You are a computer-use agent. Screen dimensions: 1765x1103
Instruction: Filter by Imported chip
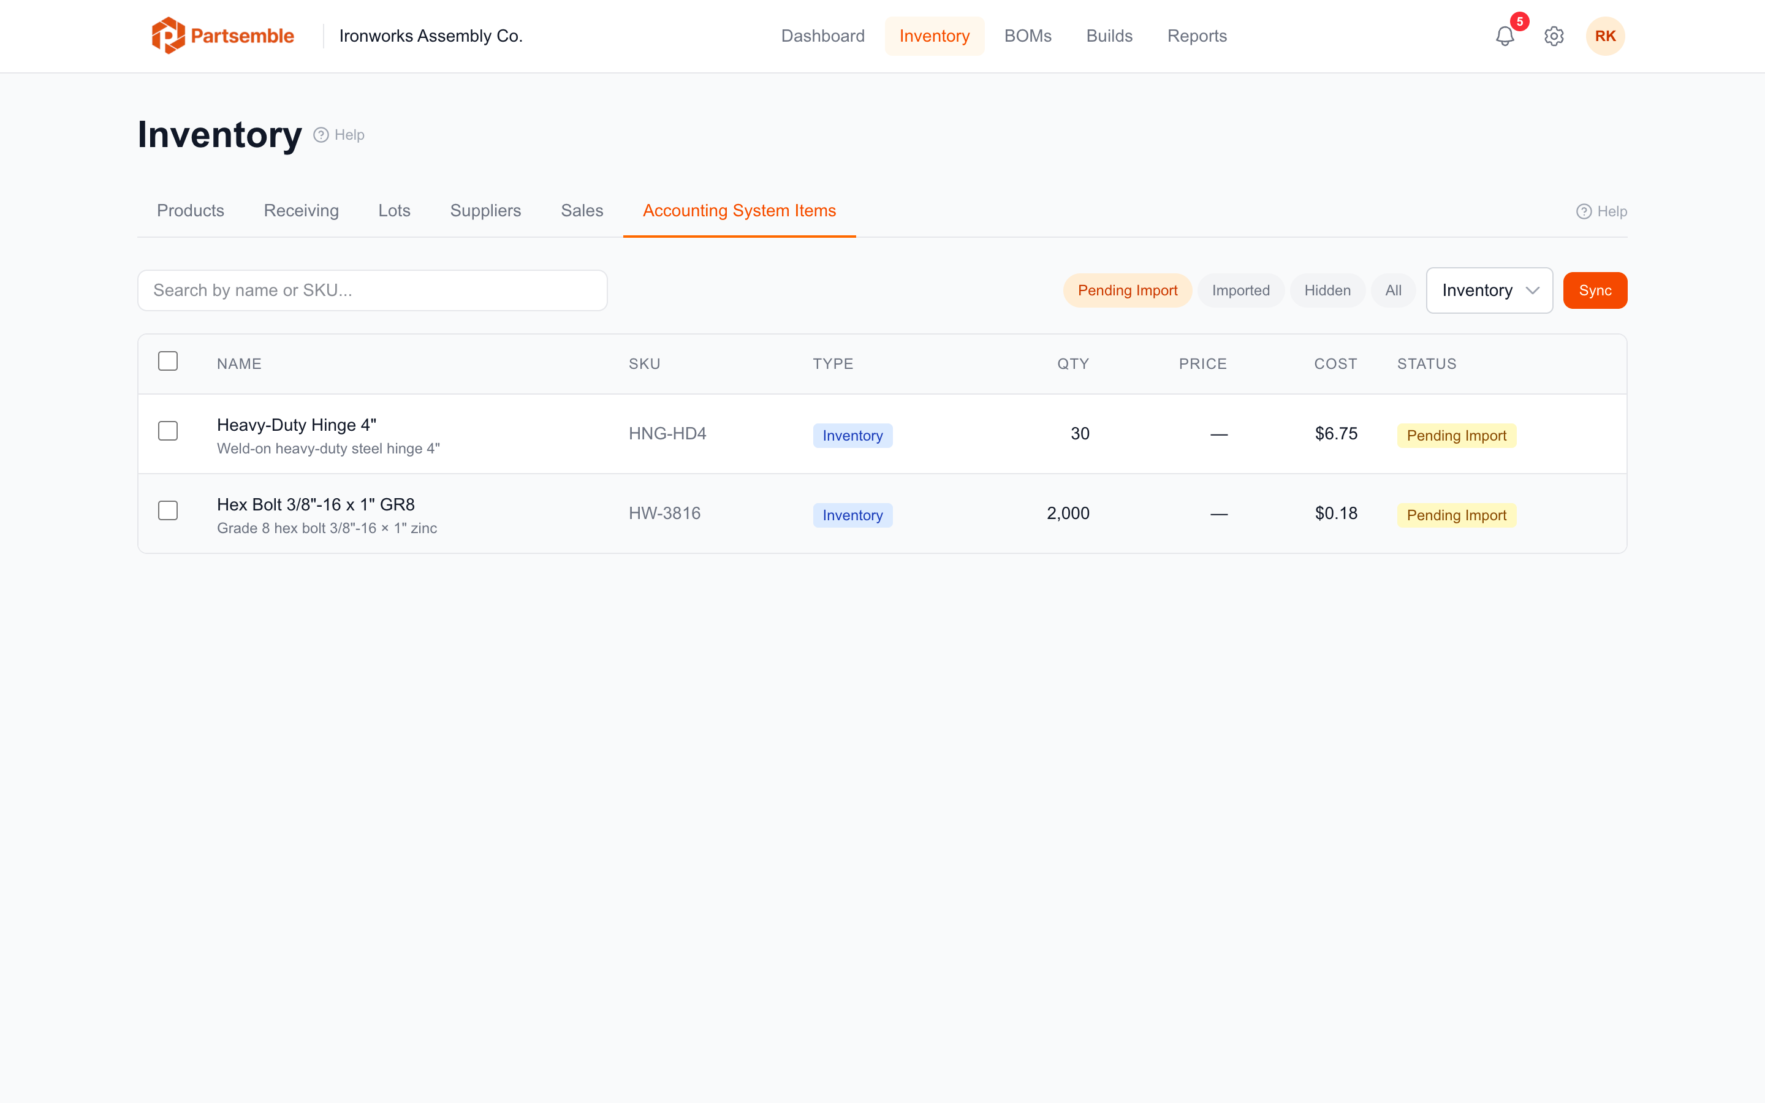click(1240, 290)
